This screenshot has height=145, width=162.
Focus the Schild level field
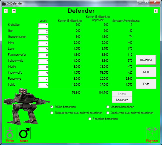[x=43, y=85]
